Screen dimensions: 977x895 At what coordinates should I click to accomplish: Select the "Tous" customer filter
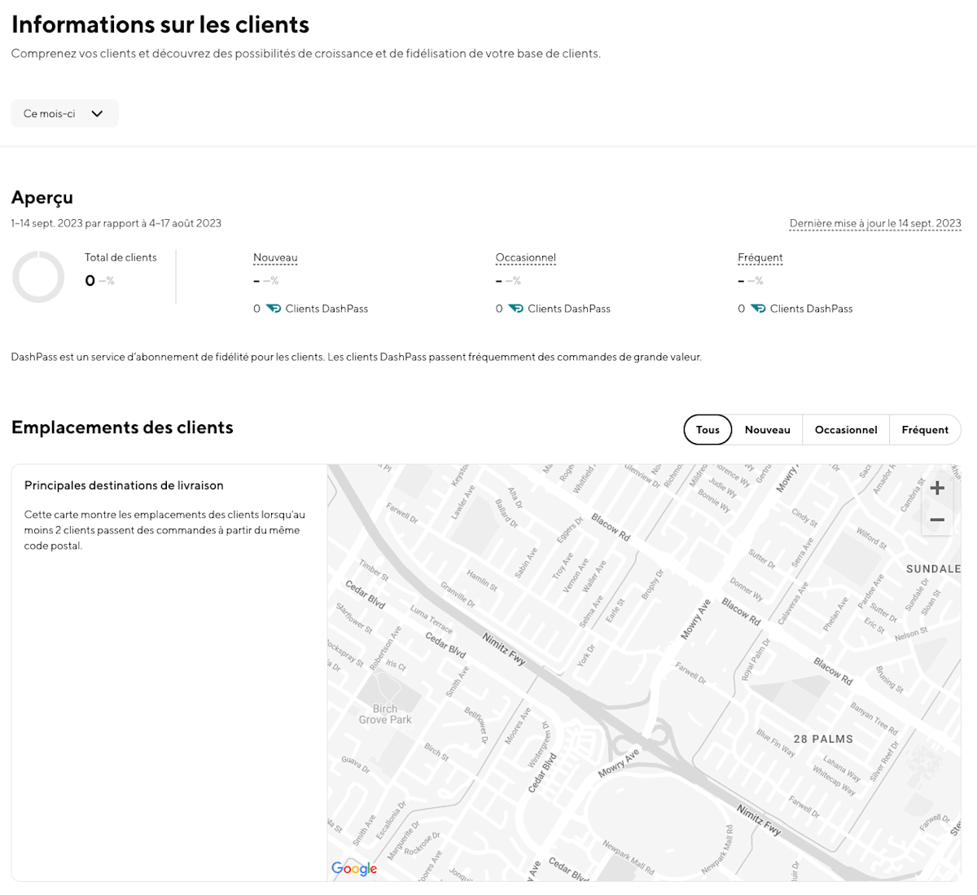pyautogui.click(x=708, y=430)
